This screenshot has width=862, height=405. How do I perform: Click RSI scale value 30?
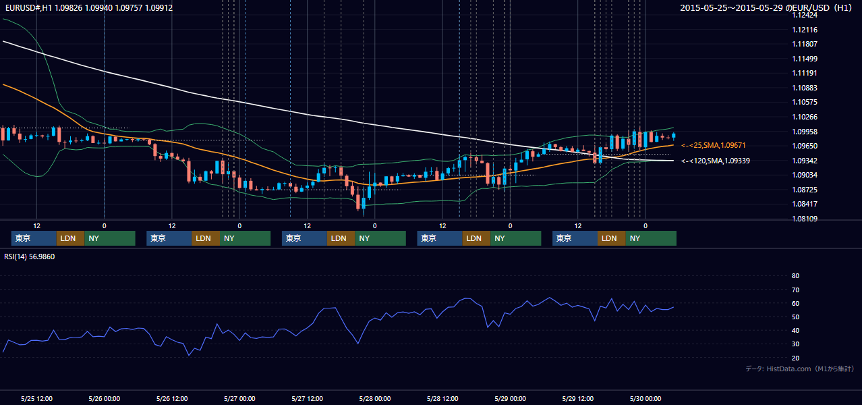point(795,344)
